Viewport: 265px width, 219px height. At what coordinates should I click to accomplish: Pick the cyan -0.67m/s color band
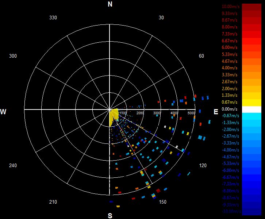pos(251,116)
